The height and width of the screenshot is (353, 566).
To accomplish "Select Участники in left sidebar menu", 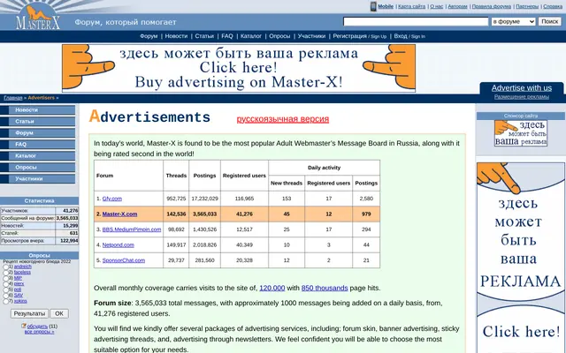I will pyautogui.click(x=37, y=178).
